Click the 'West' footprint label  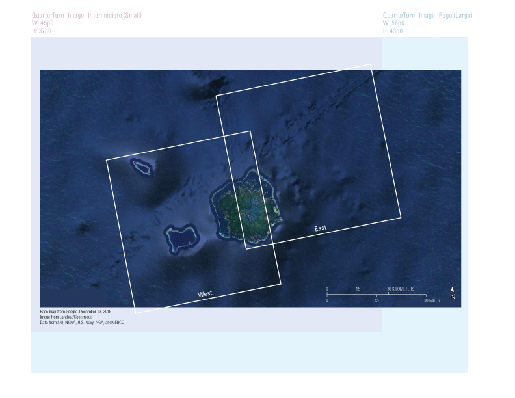pyautogui.click(x=205, y=295)
